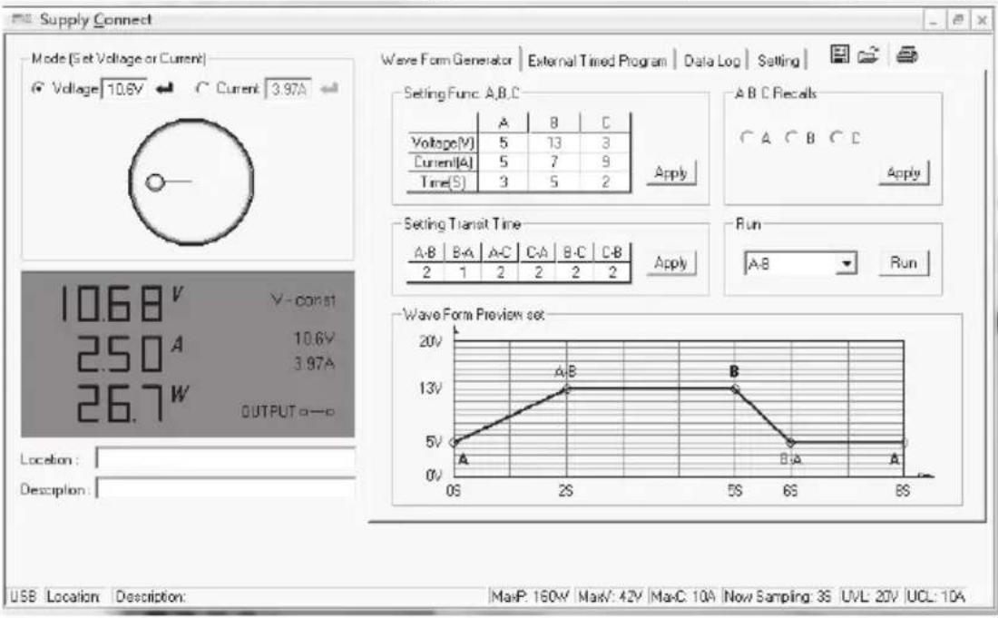Click the C-A transit time cell
998x618 pixels.
[x=538, y=272]
